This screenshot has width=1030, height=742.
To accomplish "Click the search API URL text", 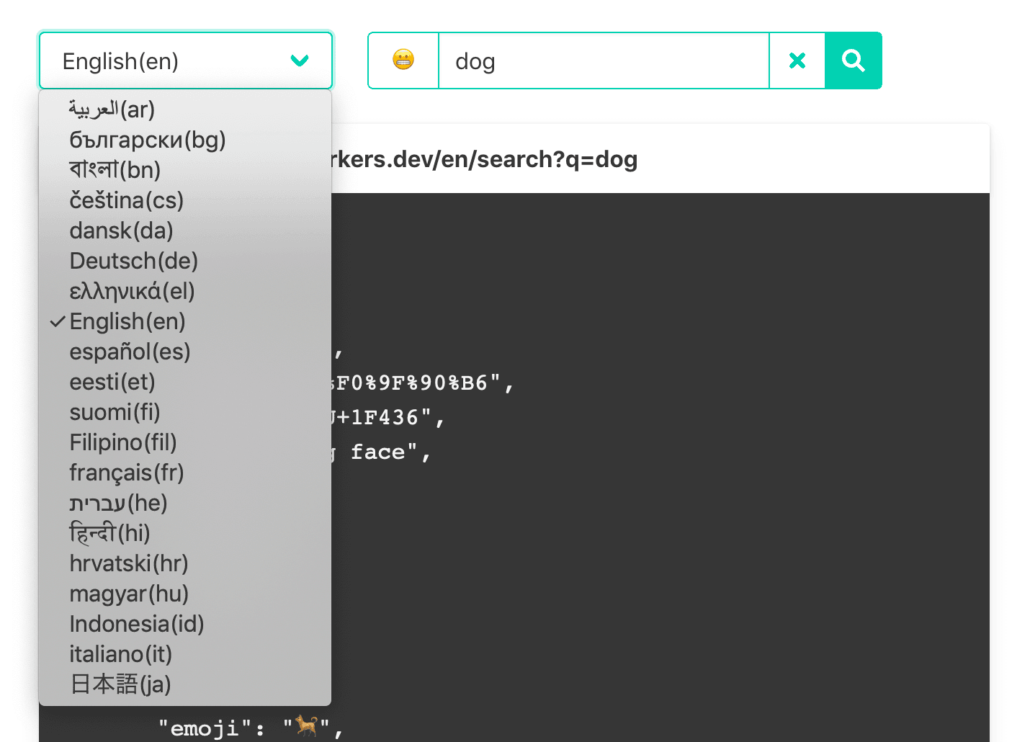I will [484, 159].
